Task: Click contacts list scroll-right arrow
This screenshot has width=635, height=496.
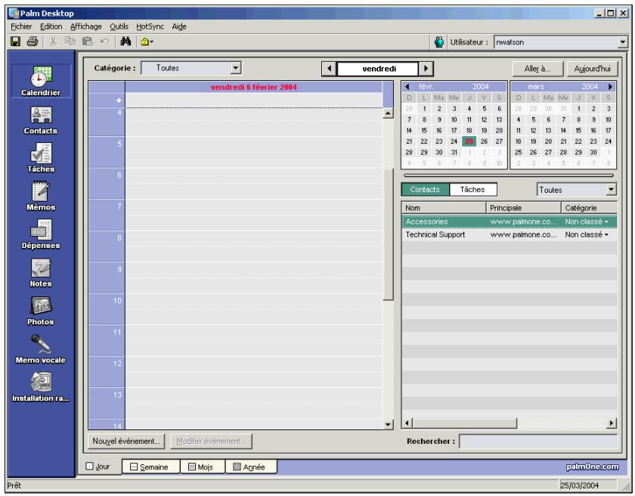Action: (611, 423)
